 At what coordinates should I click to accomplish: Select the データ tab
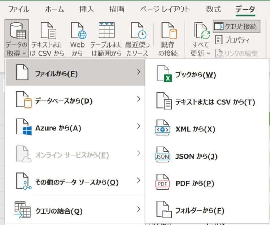(245, 9)
